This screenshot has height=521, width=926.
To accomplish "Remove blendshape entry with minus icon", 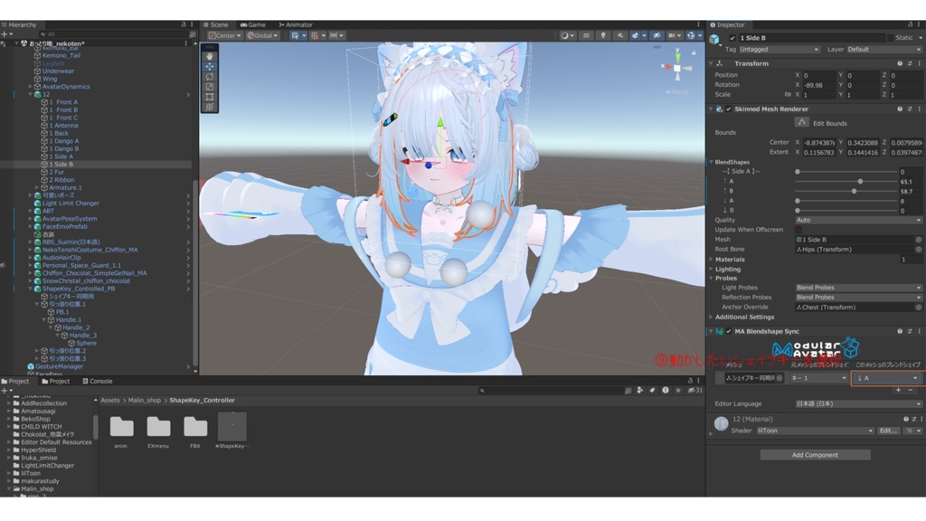I will pos(911,390).
